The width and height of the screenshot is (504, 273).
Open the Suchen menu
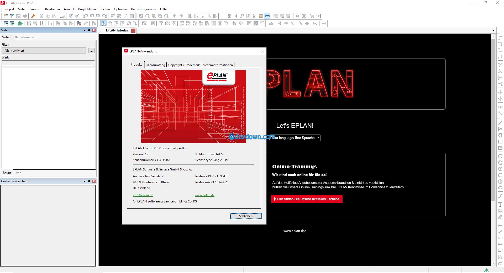click(x=105, y=9)
